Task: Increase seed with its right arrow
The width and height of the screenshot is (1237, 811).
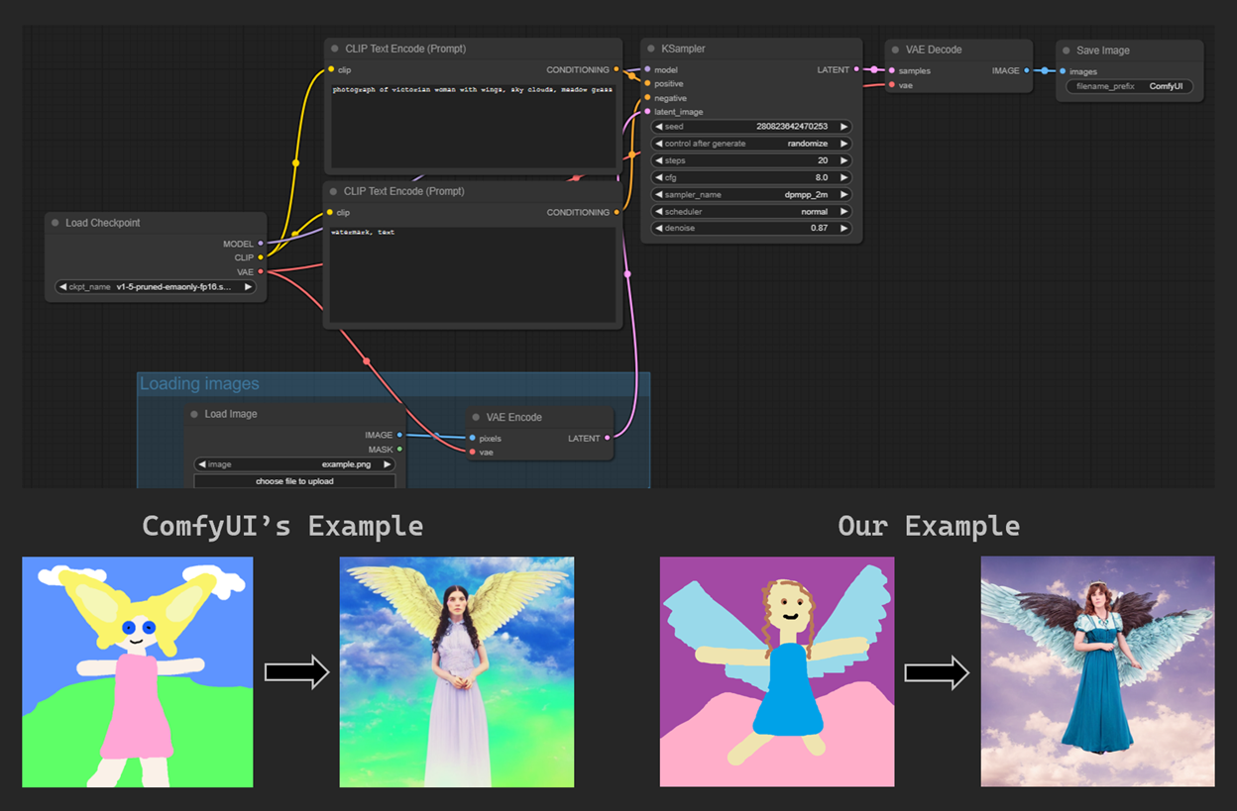Action: [x=843, y=127]
